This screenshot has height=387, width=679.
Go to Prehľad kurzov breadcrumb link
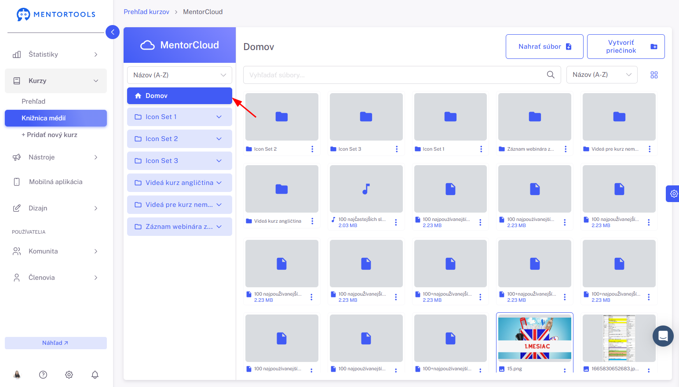click(x=146, y=12)
